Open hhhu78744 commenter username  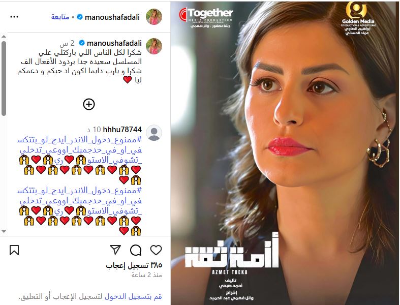122,130
